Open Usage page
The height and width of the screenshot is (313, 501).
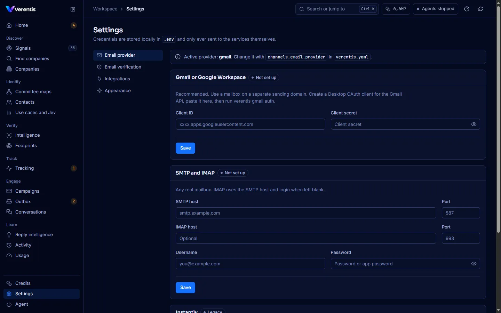[42, 255]
